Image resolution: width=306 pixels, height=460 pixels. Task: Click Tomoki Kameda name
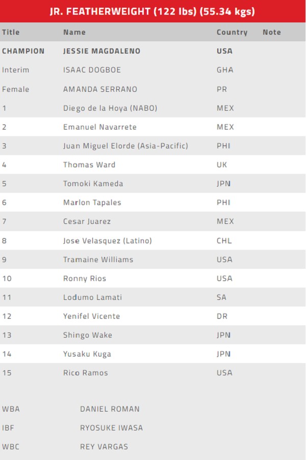point(93,184)
